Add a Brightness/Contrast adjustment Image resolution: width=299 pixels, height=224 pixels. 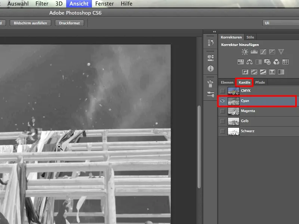[x=245, y=52]
